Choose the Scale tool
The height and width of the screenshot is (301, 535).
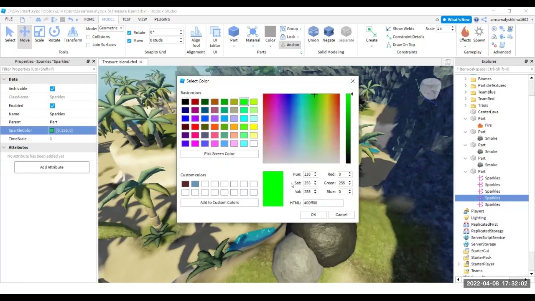pyautogui.click(x=39, y=35)
